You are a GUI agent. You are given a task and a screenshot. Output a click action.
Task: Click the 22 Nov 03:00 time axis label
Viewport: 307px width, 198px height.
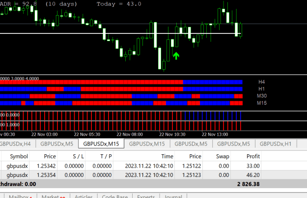tap(44, 135)
